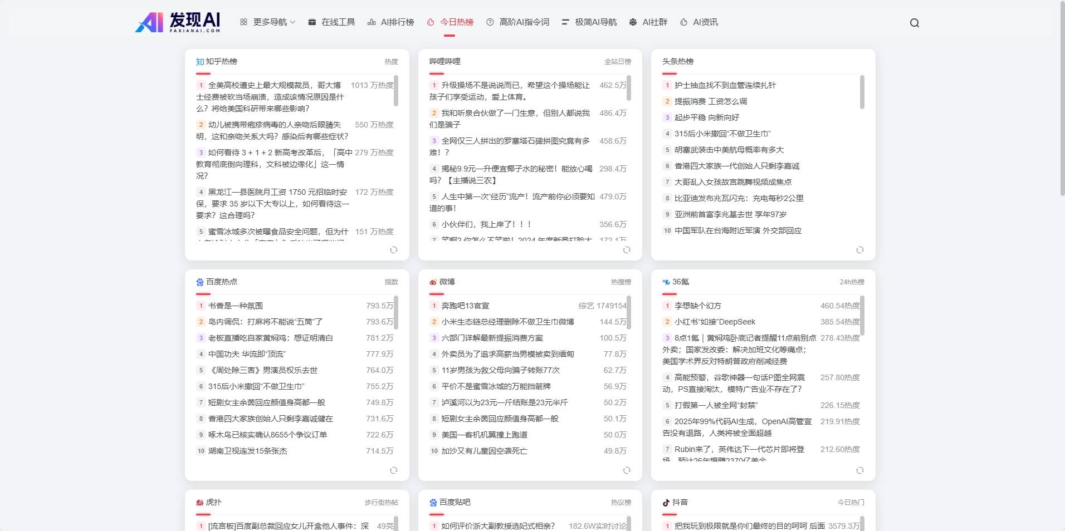Open 《周处除三害》男演员权乐去世
1065x531 pixels.
[x=263, y=370]
